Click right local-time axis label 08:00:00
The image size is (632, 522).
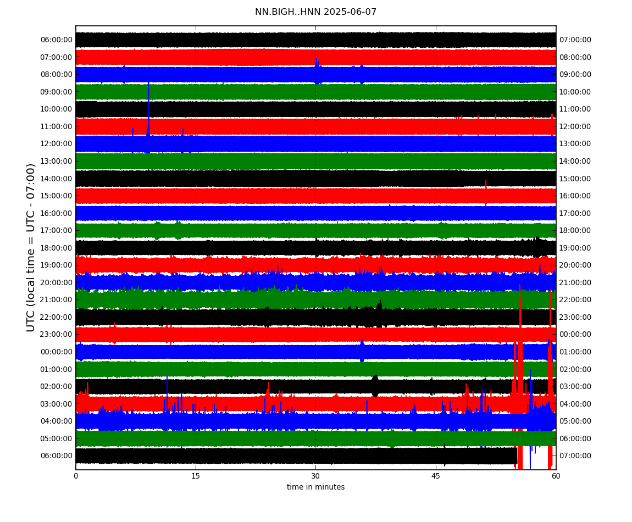tap(575, 57)
